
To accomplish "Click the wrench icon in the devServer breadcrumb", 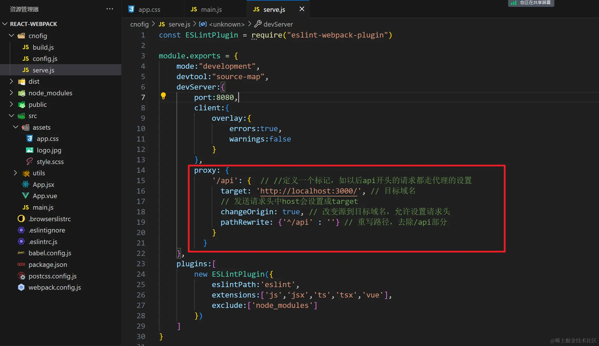I will 258,24.
